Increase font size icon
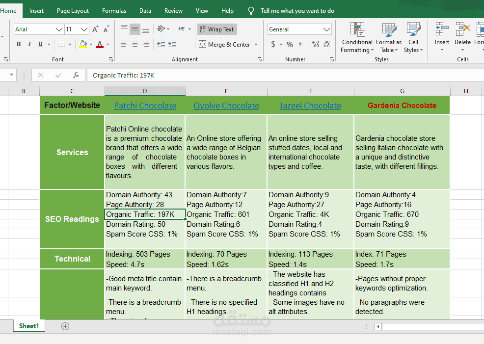Screen dimensions: 484x344 click(95, 29)
